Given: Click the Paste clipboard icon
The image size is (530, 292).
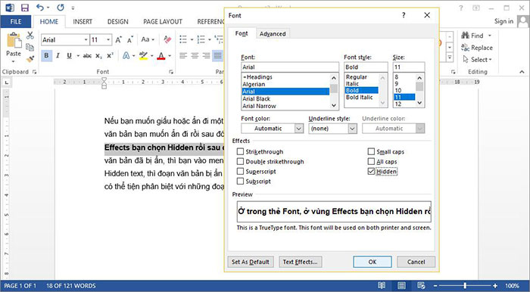Looking at the screenshot, I should pos(14,41).
